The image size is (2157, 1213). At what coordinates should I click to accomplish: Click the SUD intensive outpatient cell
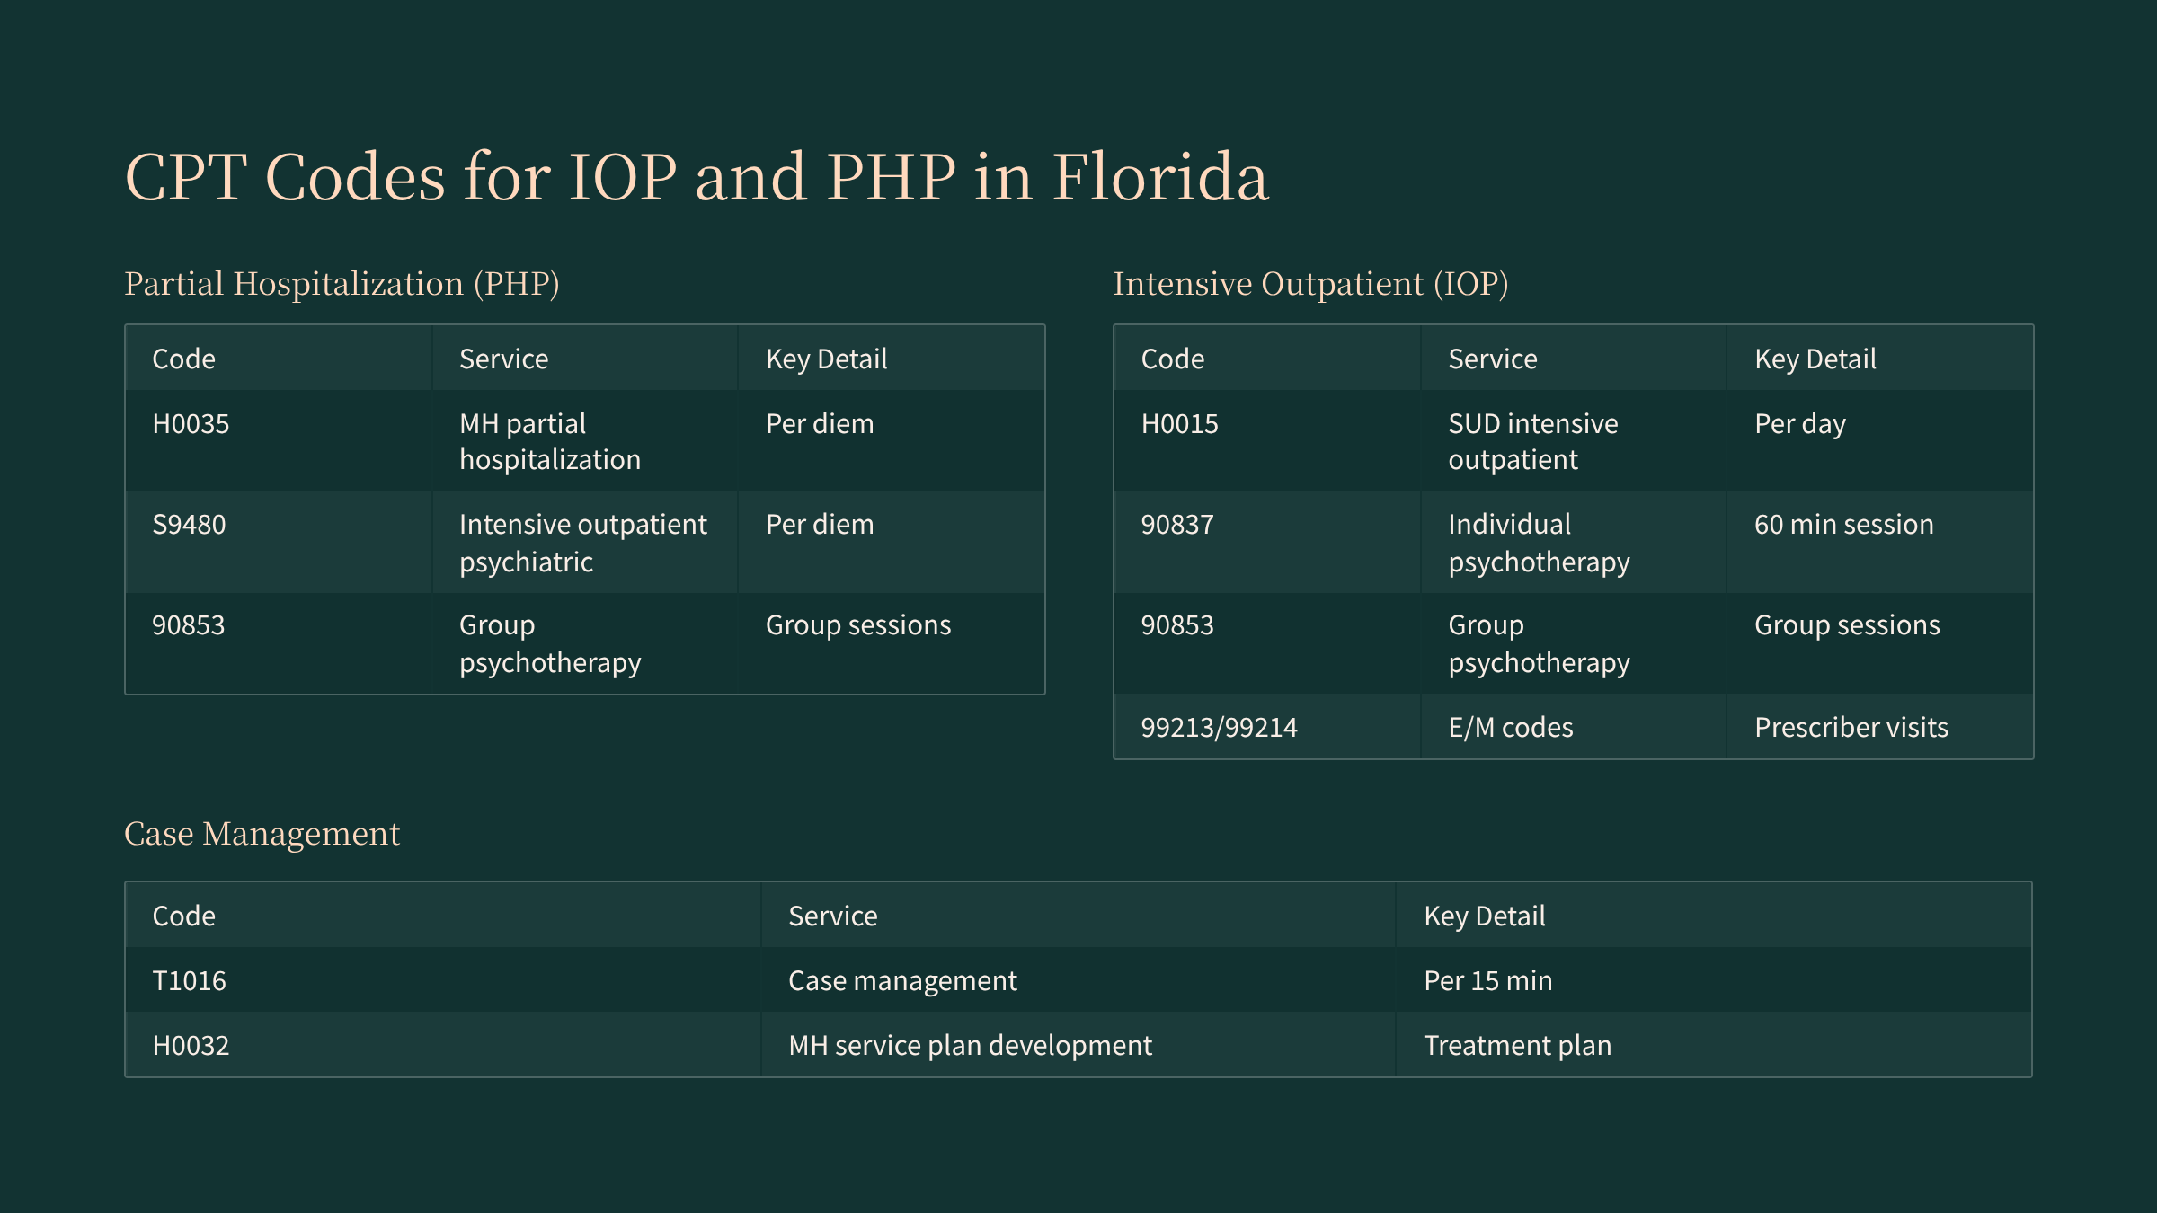click(x=1532, y=441)
